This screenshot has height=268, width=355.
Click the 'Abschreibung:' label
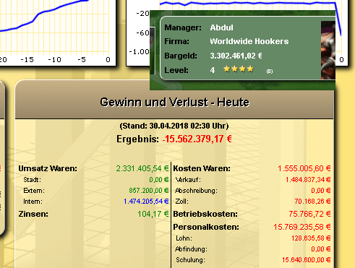click(x=196, y=191)
